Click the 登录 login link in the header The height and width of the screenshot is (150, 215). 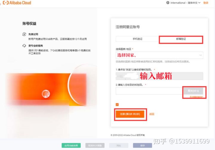[x=206, y=3]
